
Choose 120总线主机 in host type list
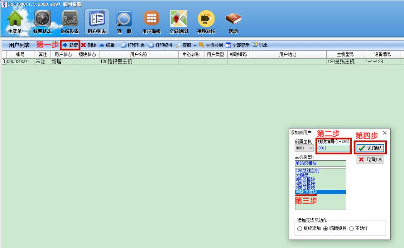307,171
